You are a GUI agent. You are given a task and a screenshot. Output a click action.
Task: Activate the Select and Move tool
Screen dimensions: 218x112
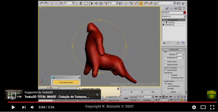coord(96,3)
